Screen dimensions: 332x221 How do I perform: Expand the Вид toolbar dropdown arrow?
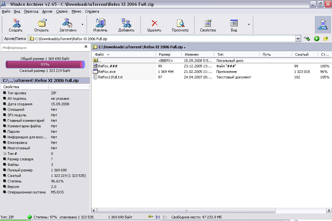click(x=249, y=25)
